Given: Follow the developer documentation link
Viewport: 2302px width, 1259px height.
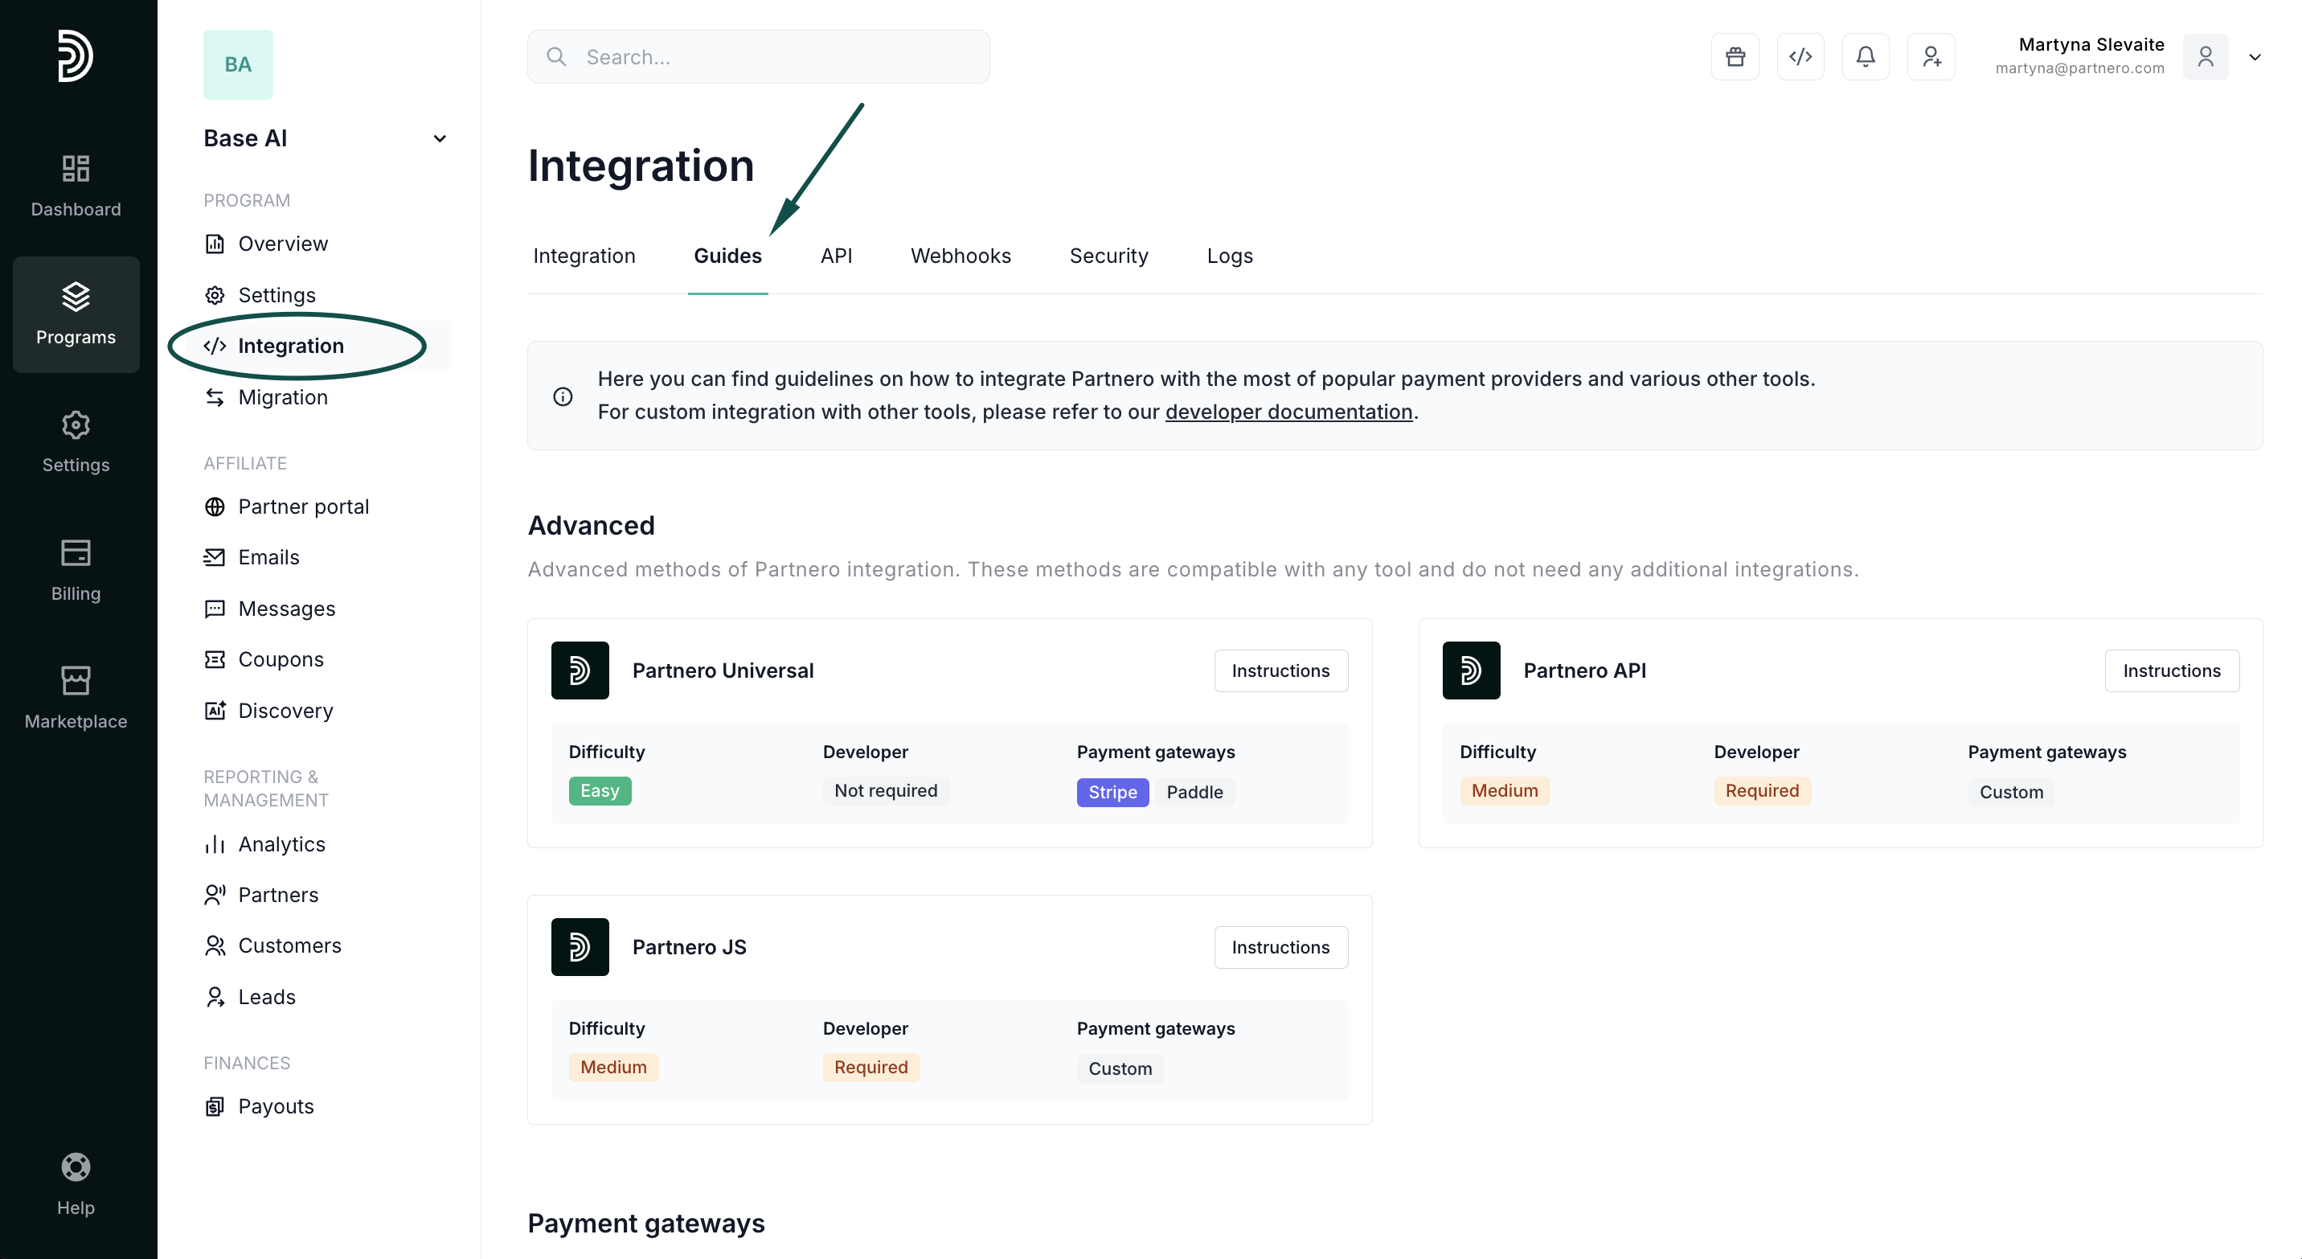Looking at the screenshot, I should pyautogui.click(x=1288, y=412).
